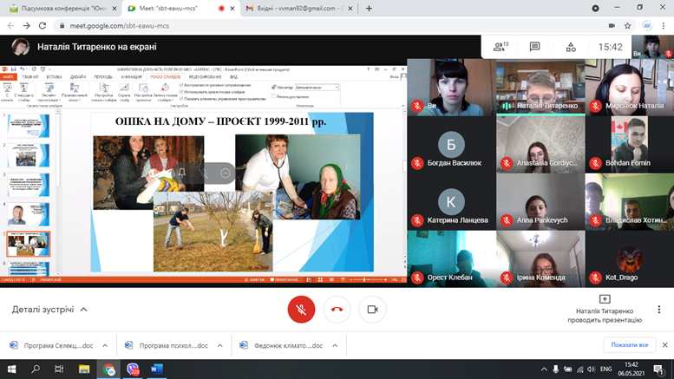Image resolution: width=674 pixels, height=379 pixels.
Task: Click the red hang-up call button
Action: coord(337,309)
